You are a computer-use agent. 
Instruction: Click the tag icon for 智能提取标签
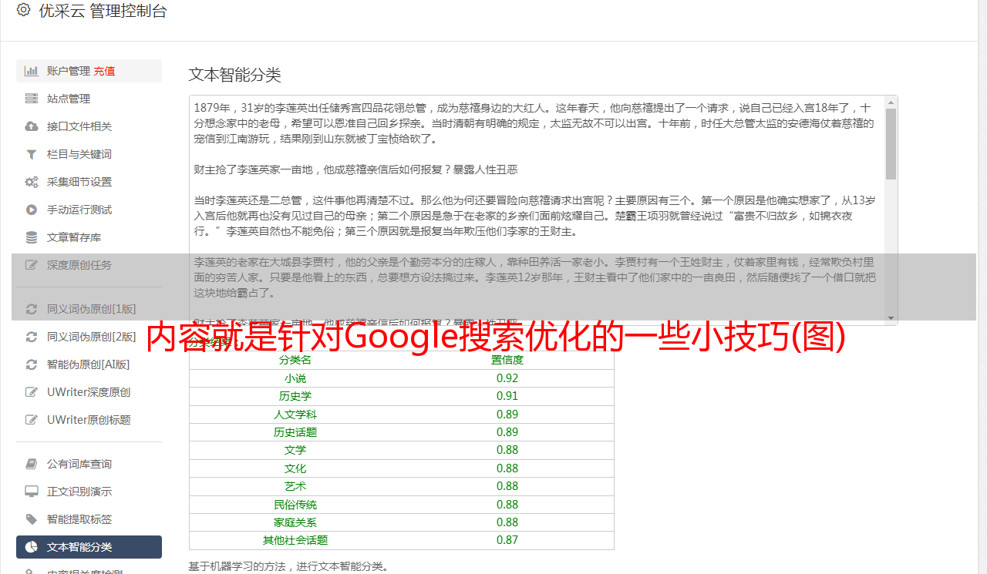click(32, 519)
